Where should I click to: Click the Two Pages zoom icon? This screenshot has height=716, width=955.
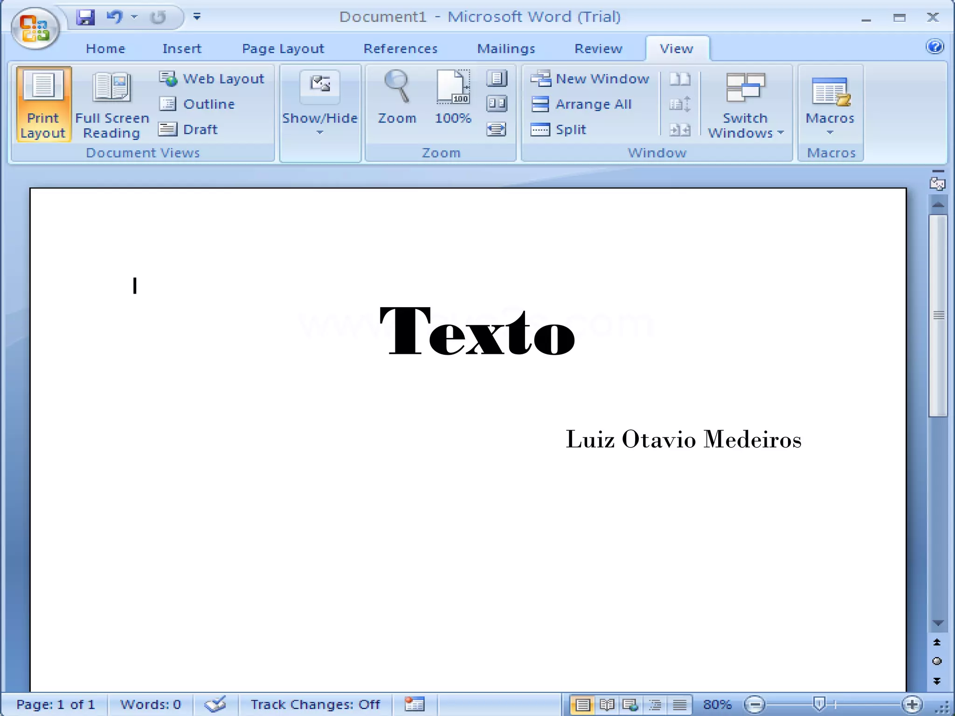497,103
